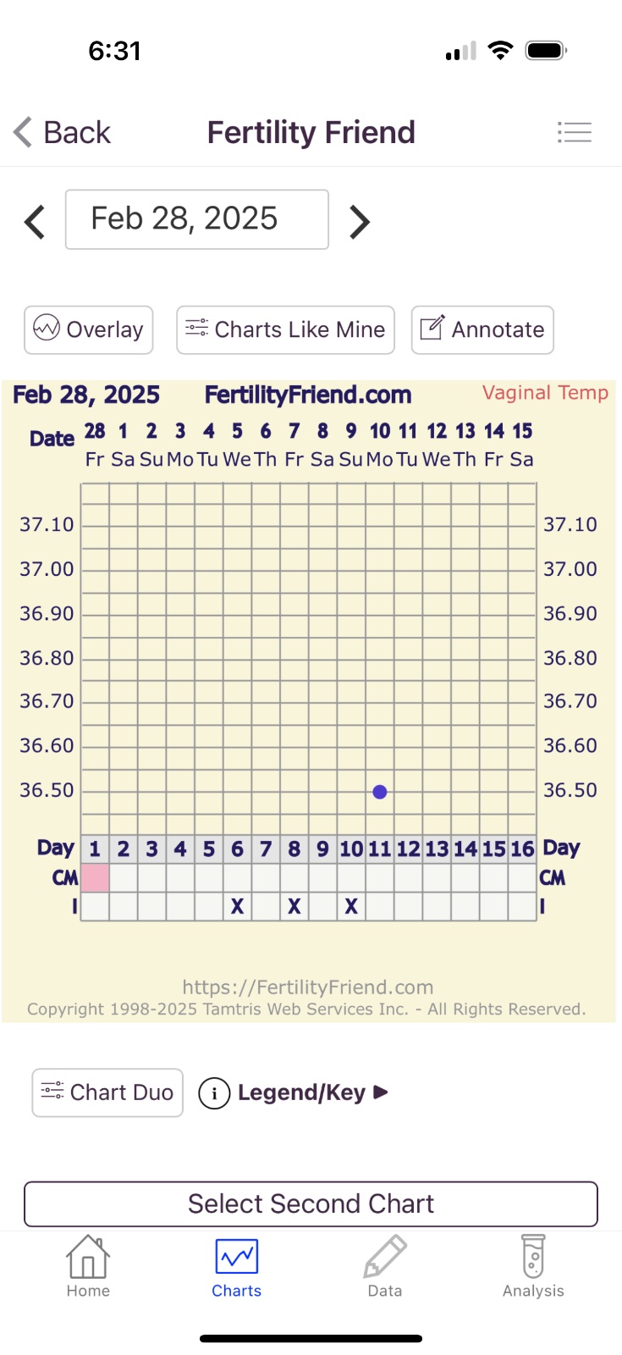Open the Chart Duo settings
Image resolution: width=622 pixels, height=1355 pixels.
coord(107,1092)
